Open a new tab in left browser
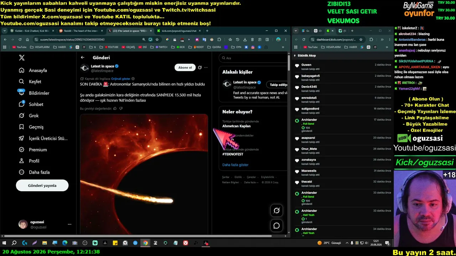The width and height of the screenshot is (456, 256). (207, 31)
